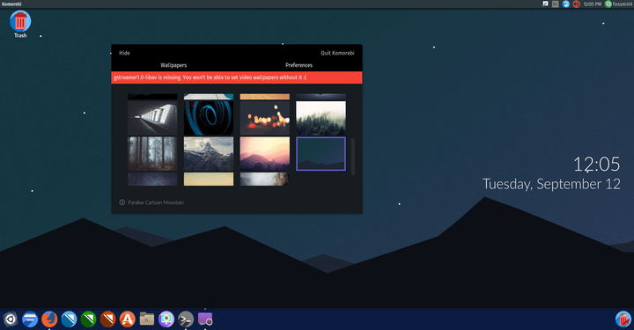Viewport: 634px width, 330px height.
Task: Click the blue circular tray icon
Action: (566, 4)
